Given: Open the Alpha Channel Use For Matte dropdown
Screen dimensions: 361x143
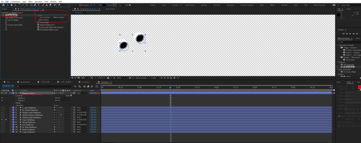Looking at the screenshot, I should tap(50, 20).
